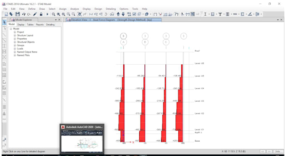Open the steel frame design I-beam dropdown arrow

[x=209, y=14]
